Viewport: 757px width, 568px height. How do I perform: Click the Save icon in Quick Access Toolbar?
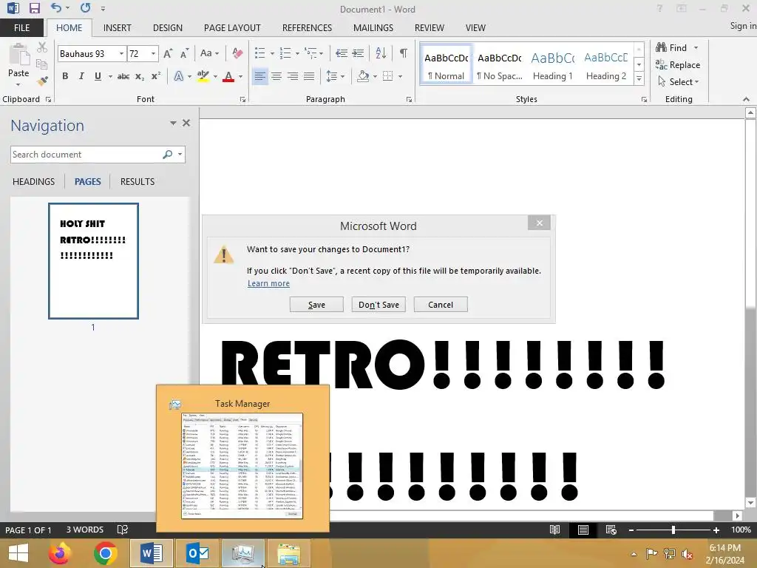tap(34, 8)
